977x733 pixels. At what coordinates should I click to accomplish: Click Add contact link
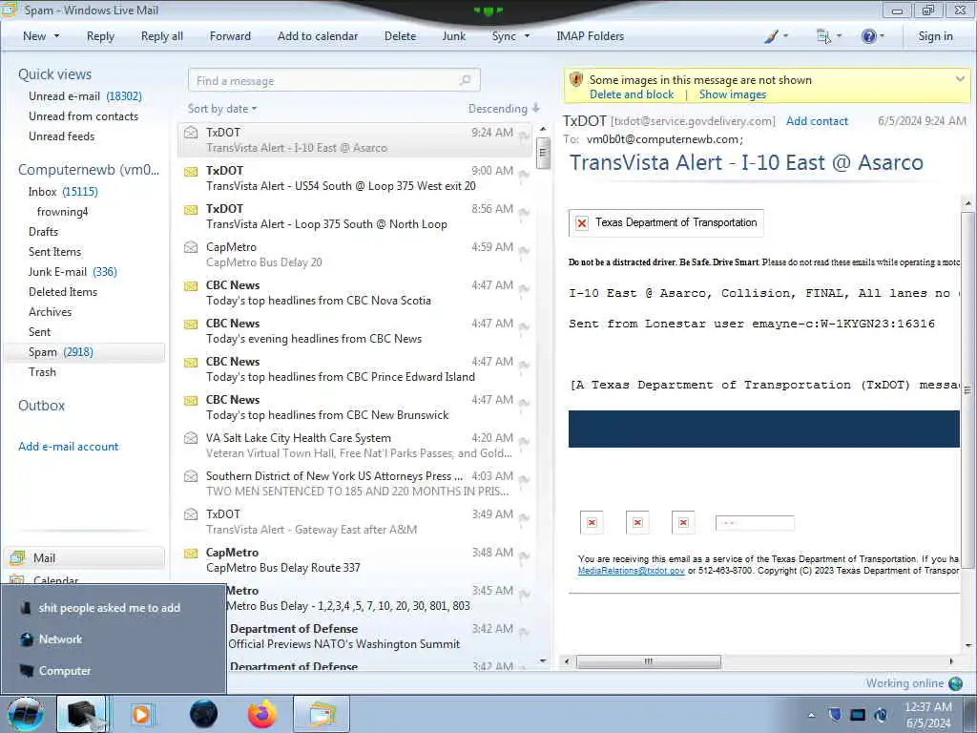click(817, 121)
